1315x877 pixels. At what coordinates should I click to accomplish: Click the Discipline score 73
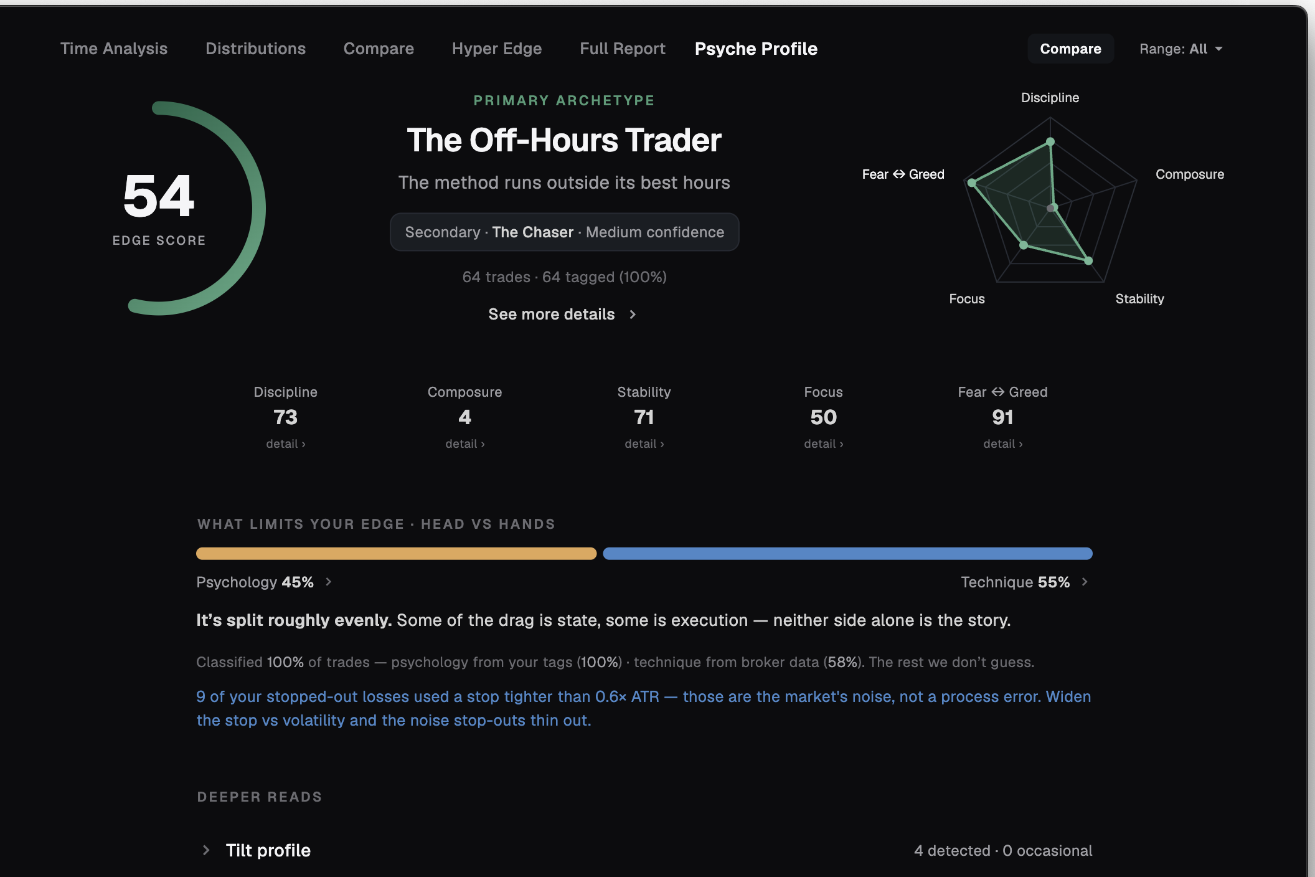point(286,417)
